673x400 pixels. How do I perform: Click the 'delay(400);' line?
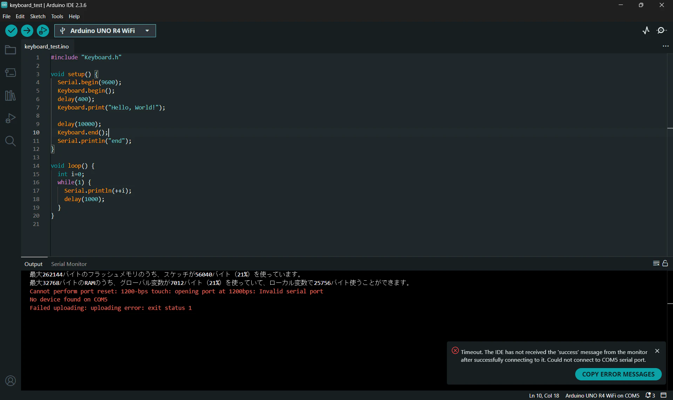coord(76,99)
